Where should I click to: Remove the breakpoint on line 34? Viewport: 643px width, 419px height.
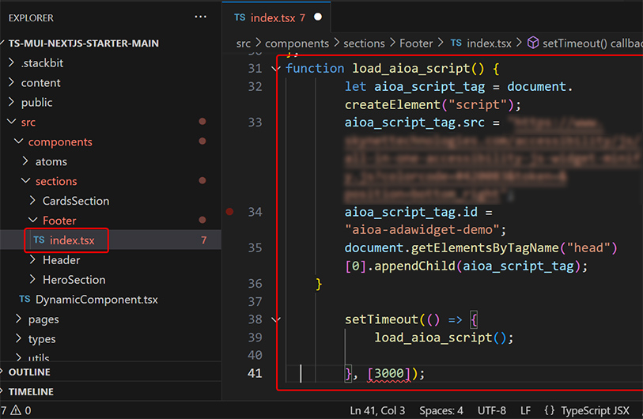(230, 212)
